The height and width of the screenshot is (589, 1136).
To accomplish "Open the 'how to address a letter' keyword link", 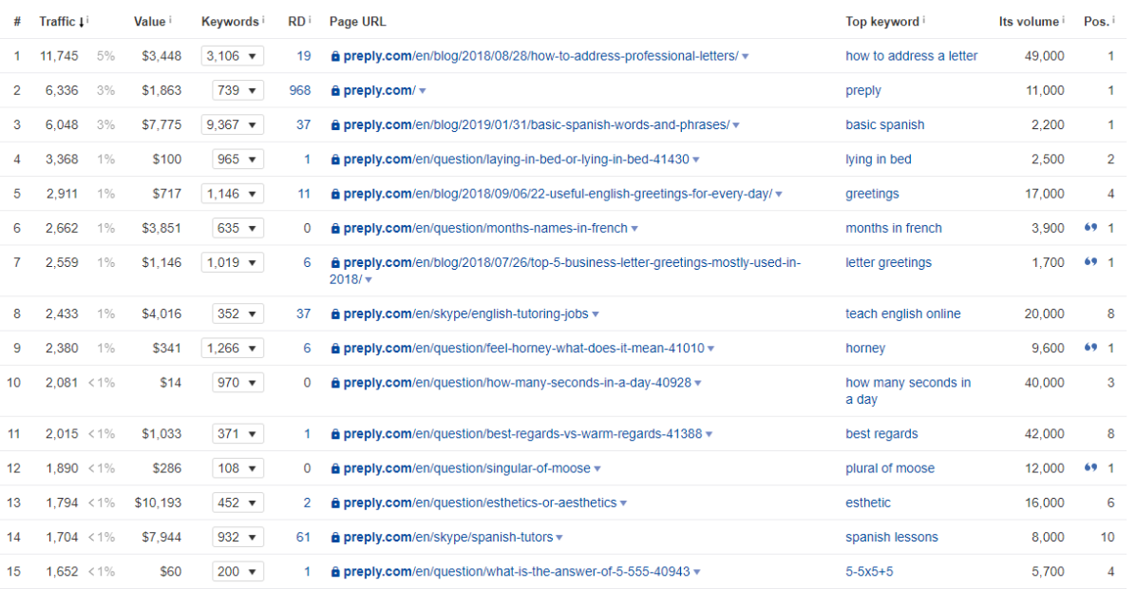I will tap(911, 56).
